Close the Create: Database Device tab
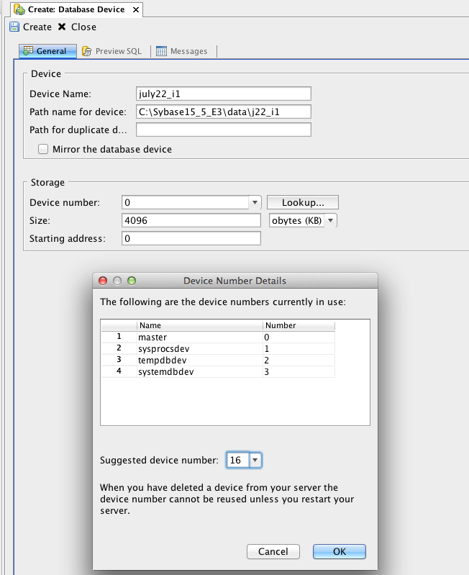 [x=137, y=10]
